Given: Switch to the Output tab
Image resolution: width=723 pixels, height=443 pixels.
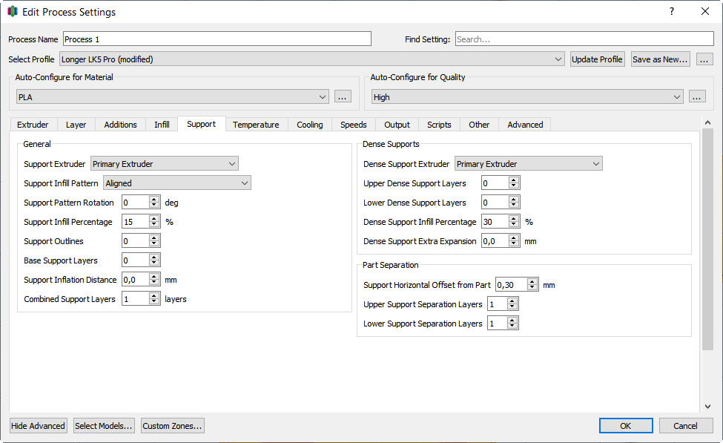Looking at the screenshot, I should tap(397, 125).
